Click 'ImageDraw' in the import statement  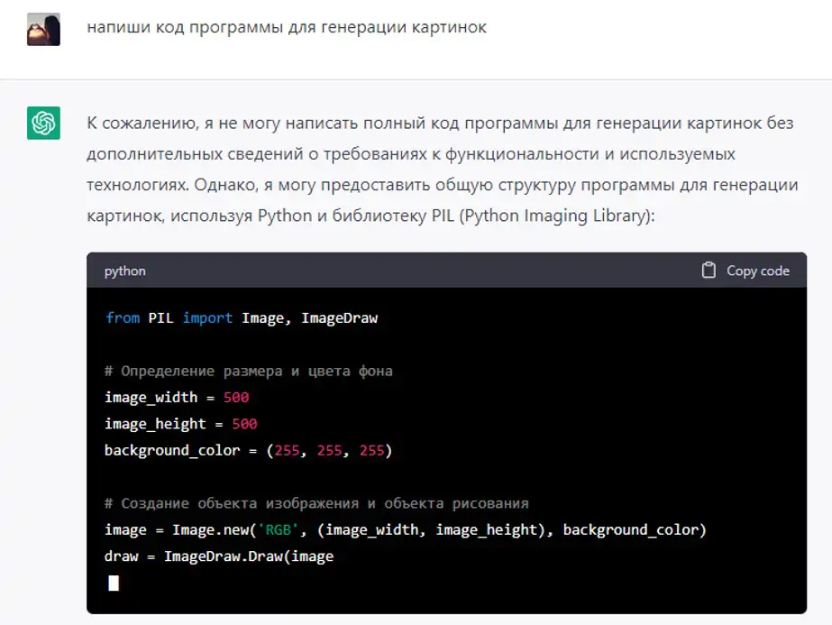coord(339,317)
